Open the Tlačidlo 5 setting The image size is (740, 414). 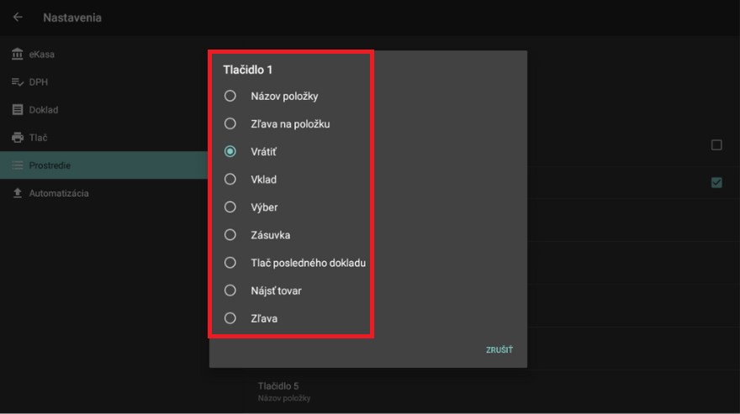(x=278, y=390)
